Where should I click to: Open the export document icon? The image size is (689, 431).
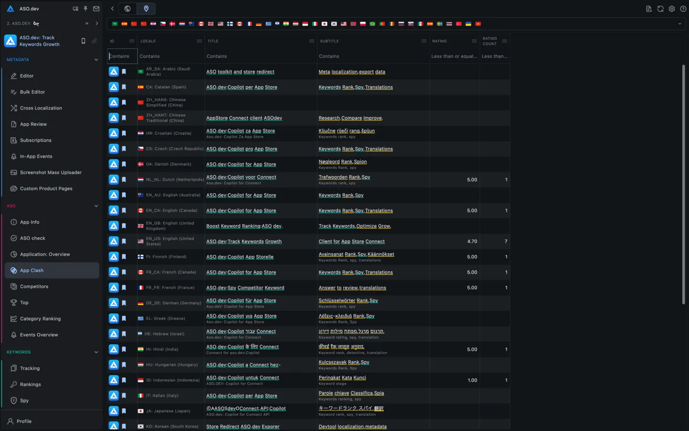(x=649, y=9)
